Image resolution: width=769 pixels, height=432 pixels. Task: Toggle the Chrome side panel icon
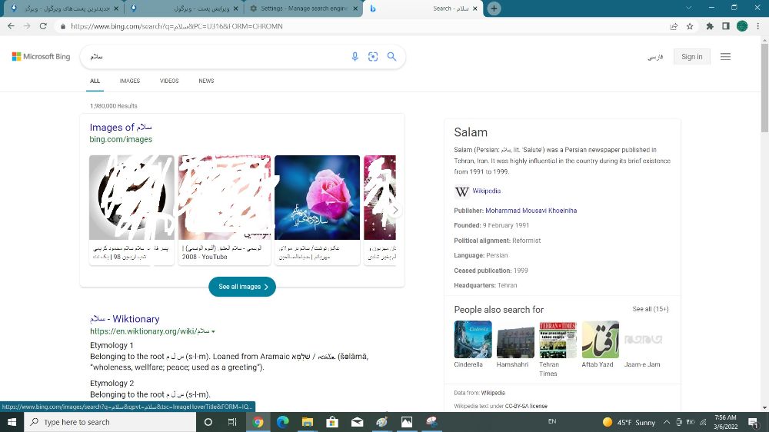[x=726, y=26]
